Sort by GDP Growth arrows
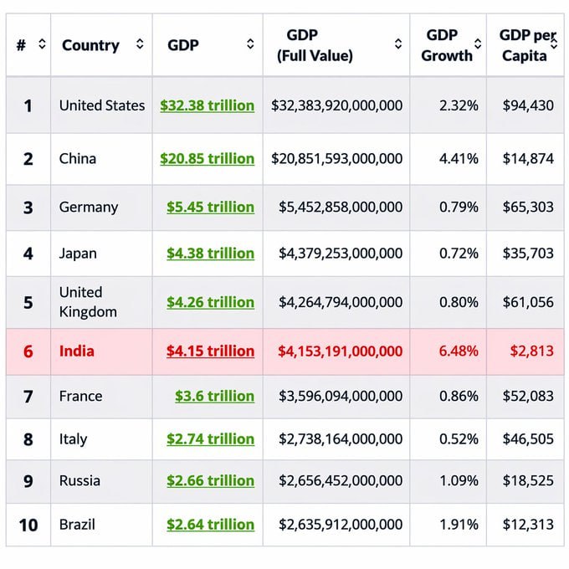This screenshot has width=569, height=569. [478, 44]
